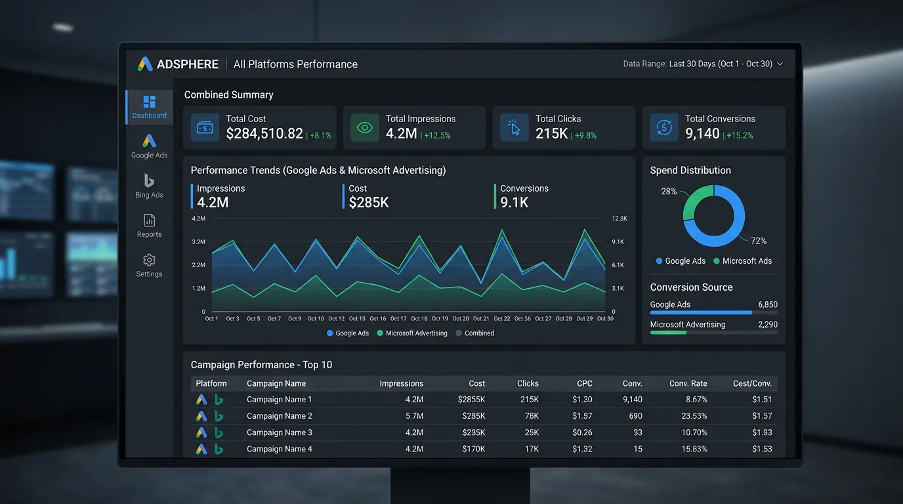Click the Combined Summary heading
Screen dimensions: 903x504
[229, 95]
